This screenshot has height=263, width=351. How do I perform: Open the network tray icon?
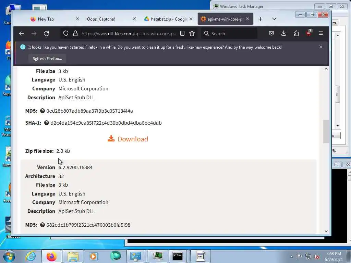click(x=308, y=256)
